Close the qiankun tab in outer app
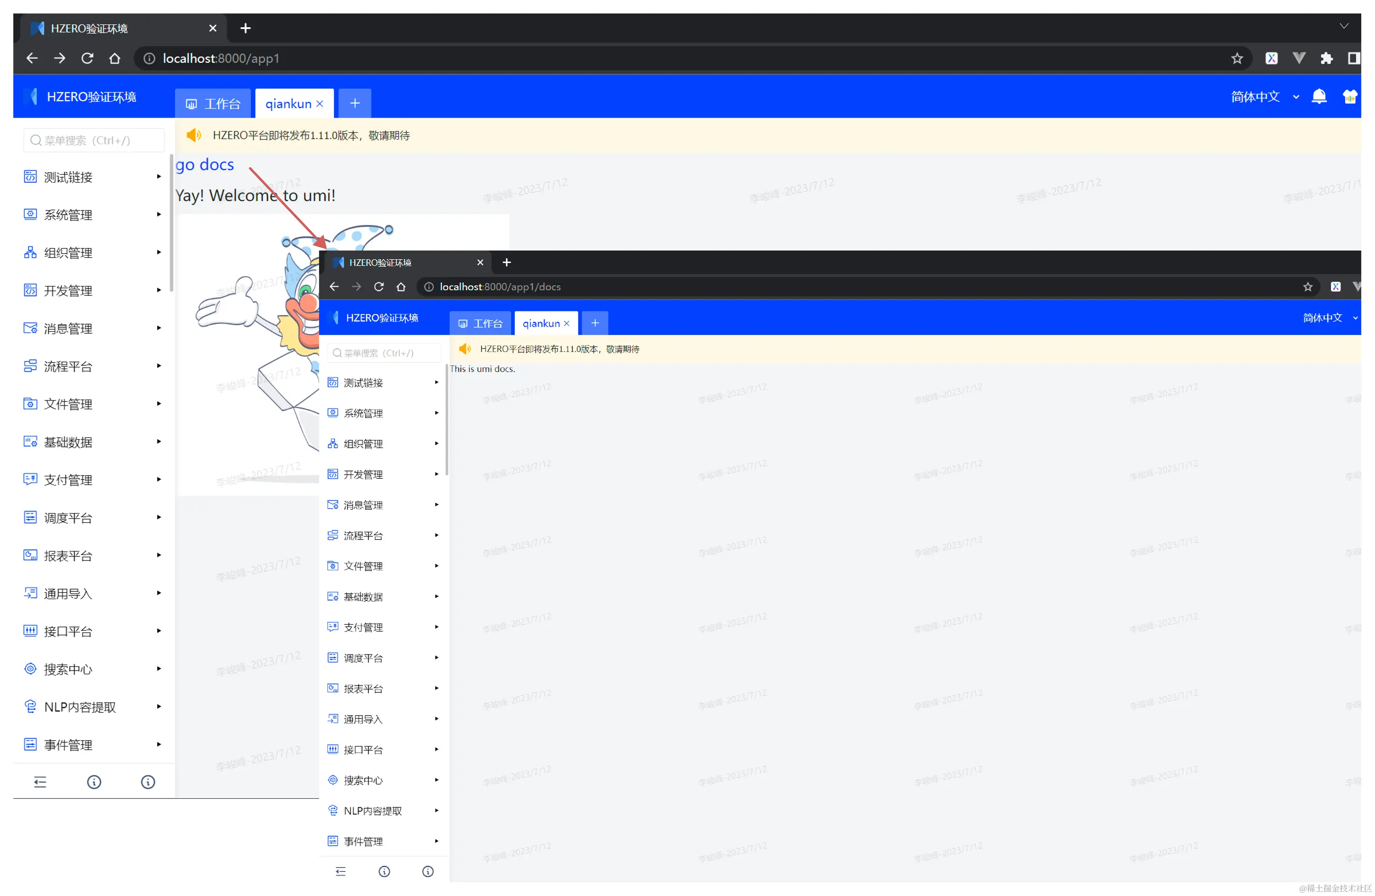This screenshot has height=896, width=1375. point(320,104)
